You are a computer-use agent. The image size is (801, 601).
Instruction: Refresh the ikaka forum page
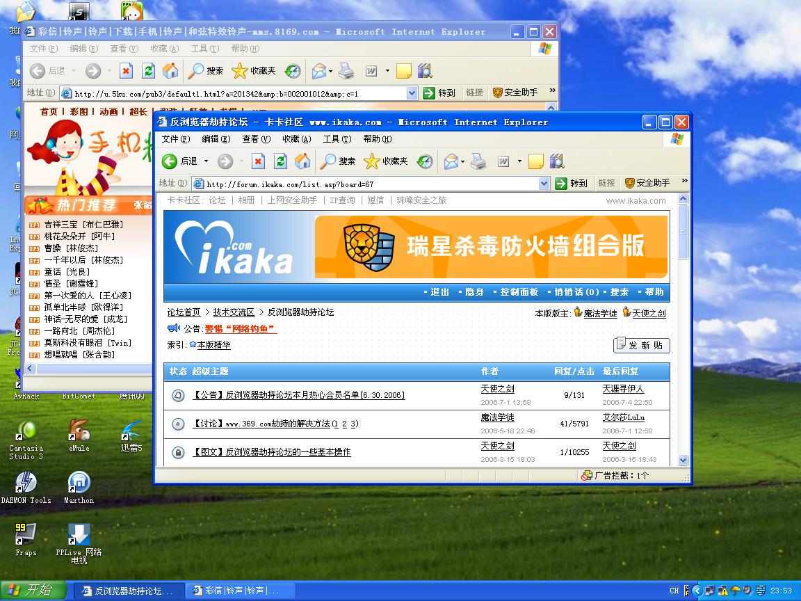280,161
